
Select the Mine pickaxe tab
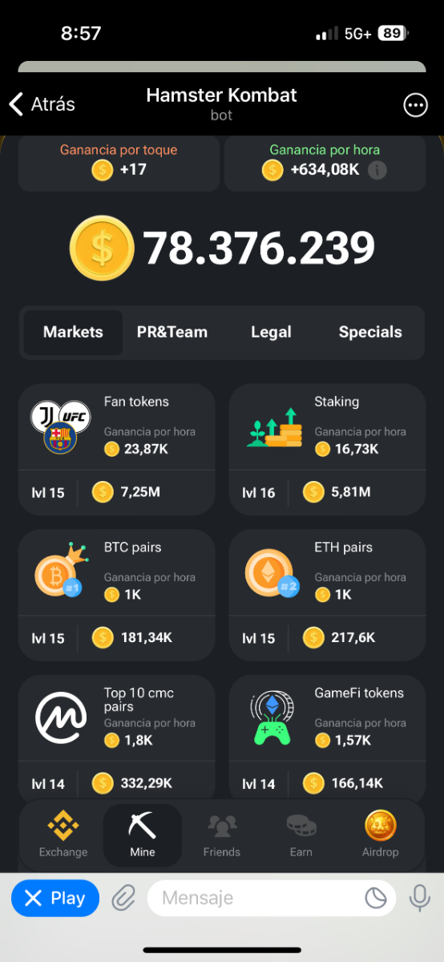[143, 835]
